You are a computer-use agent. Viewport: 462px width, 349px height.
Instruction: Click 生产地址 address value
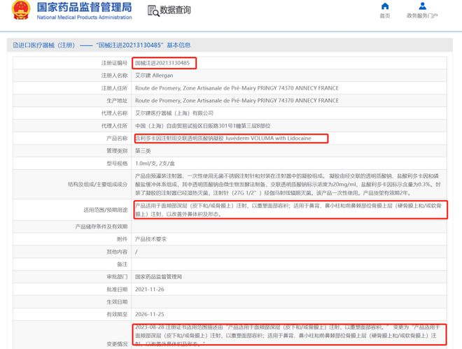[237, 101]
